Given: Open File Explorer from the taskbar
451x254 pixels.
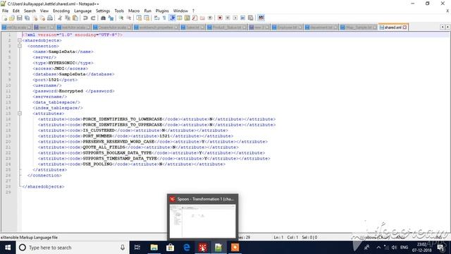Looking at the screenshot, I should pos(154,248).
